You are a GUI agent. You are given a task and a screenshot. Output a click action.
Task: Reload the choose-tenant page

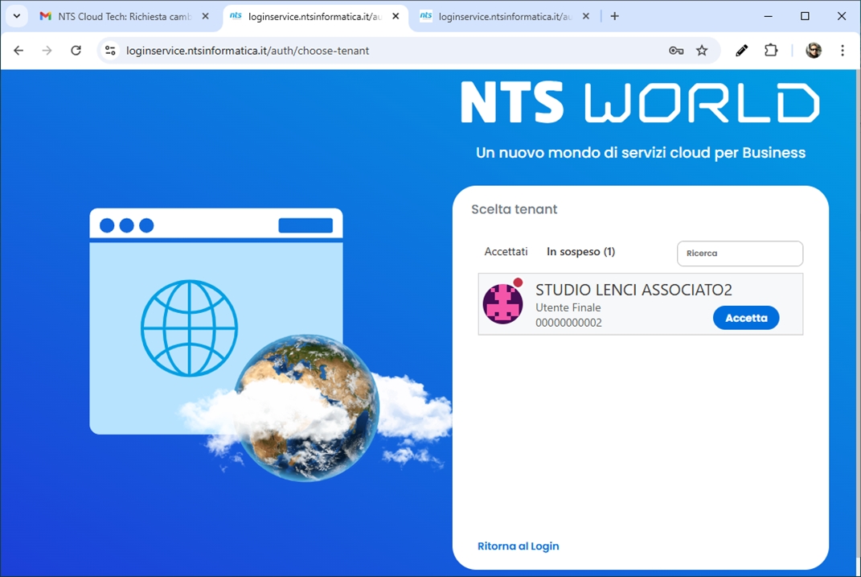76,51
